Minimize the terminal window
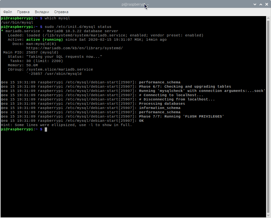Viewport: 271px width, 218px height. click(x=255, y=4)
